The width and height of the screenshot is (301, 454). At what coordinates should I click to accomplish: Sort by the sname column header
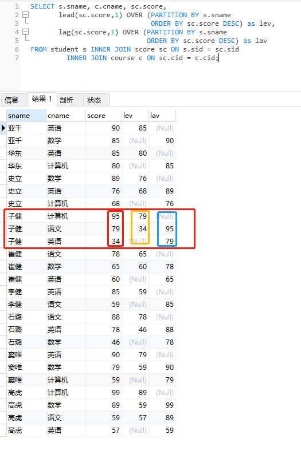26,116
